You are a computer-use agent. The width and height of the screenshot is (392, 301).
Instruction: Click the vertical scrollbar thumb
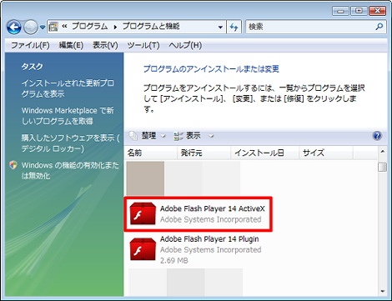click(x=383, y=167)
